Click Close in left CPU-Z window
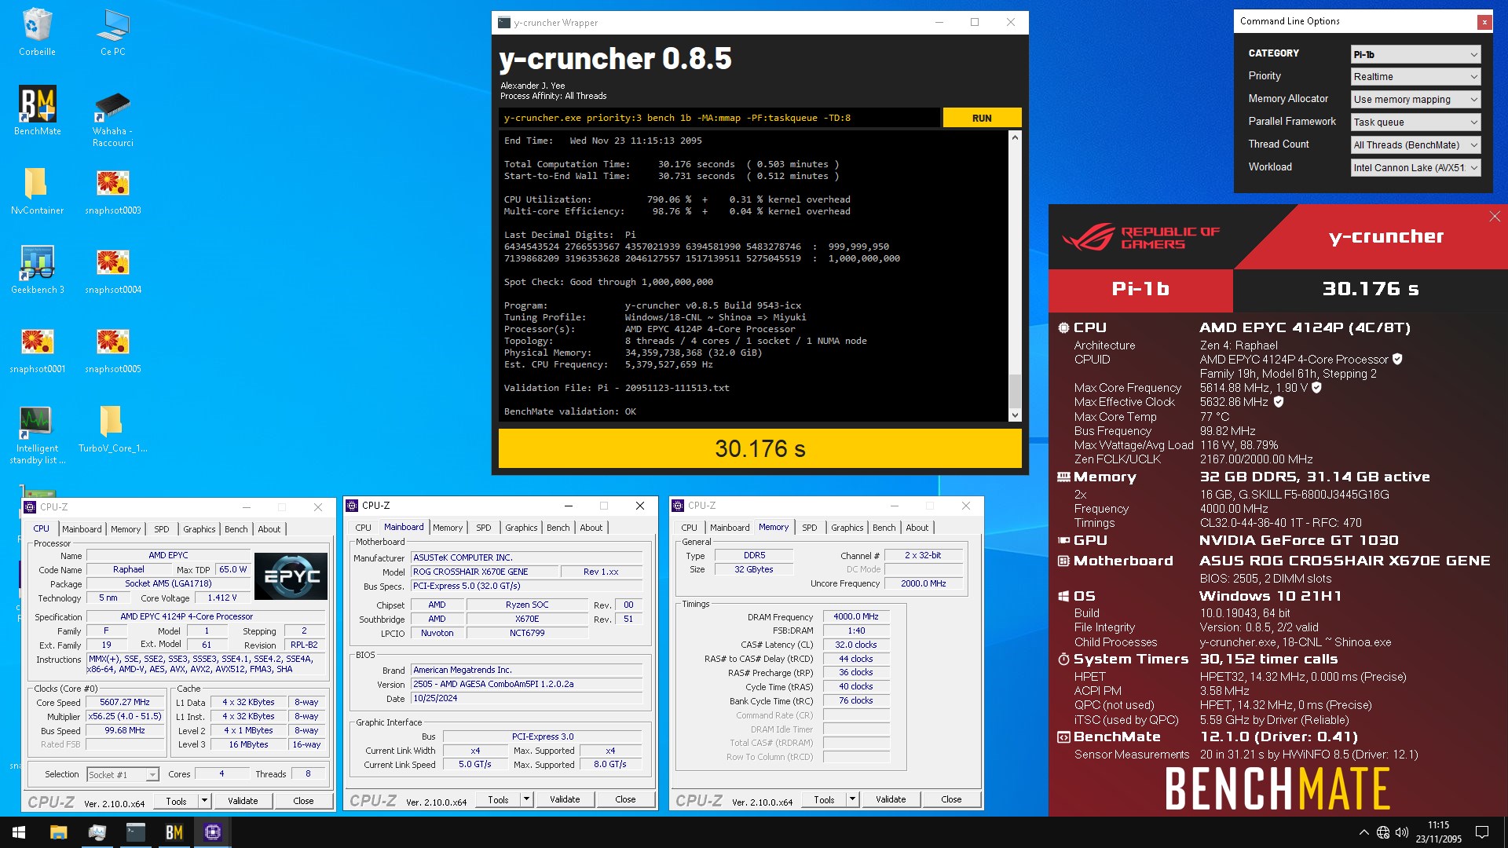Image resolution: width=1508 pixels, height=848 pixels. point(303,801)
